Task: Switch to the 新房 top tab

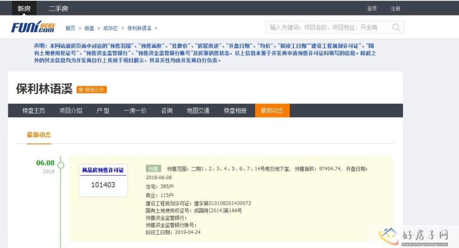Action: tap(24, 9)
